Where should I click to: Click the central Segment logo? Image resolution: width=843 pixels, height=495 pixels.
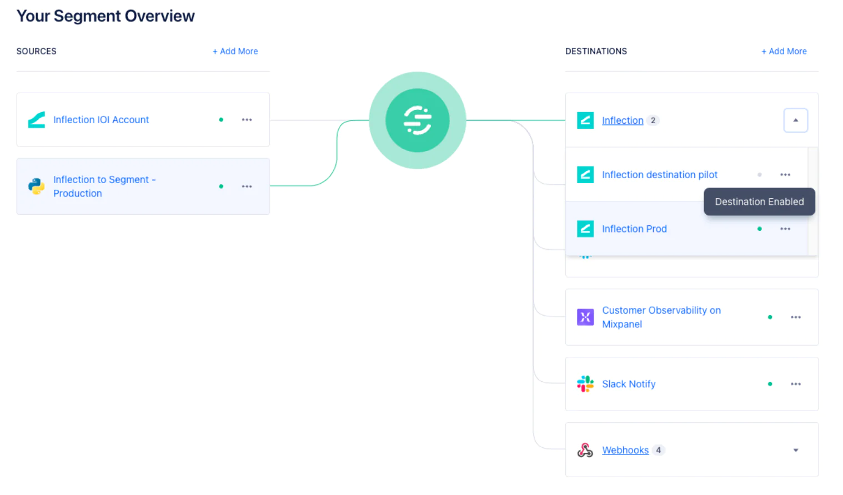(x=417, y=120)
